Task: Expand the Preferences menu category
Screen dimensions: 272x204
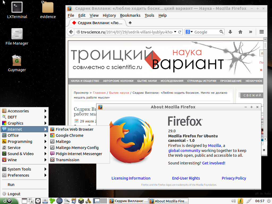Action: pos(24,175)
